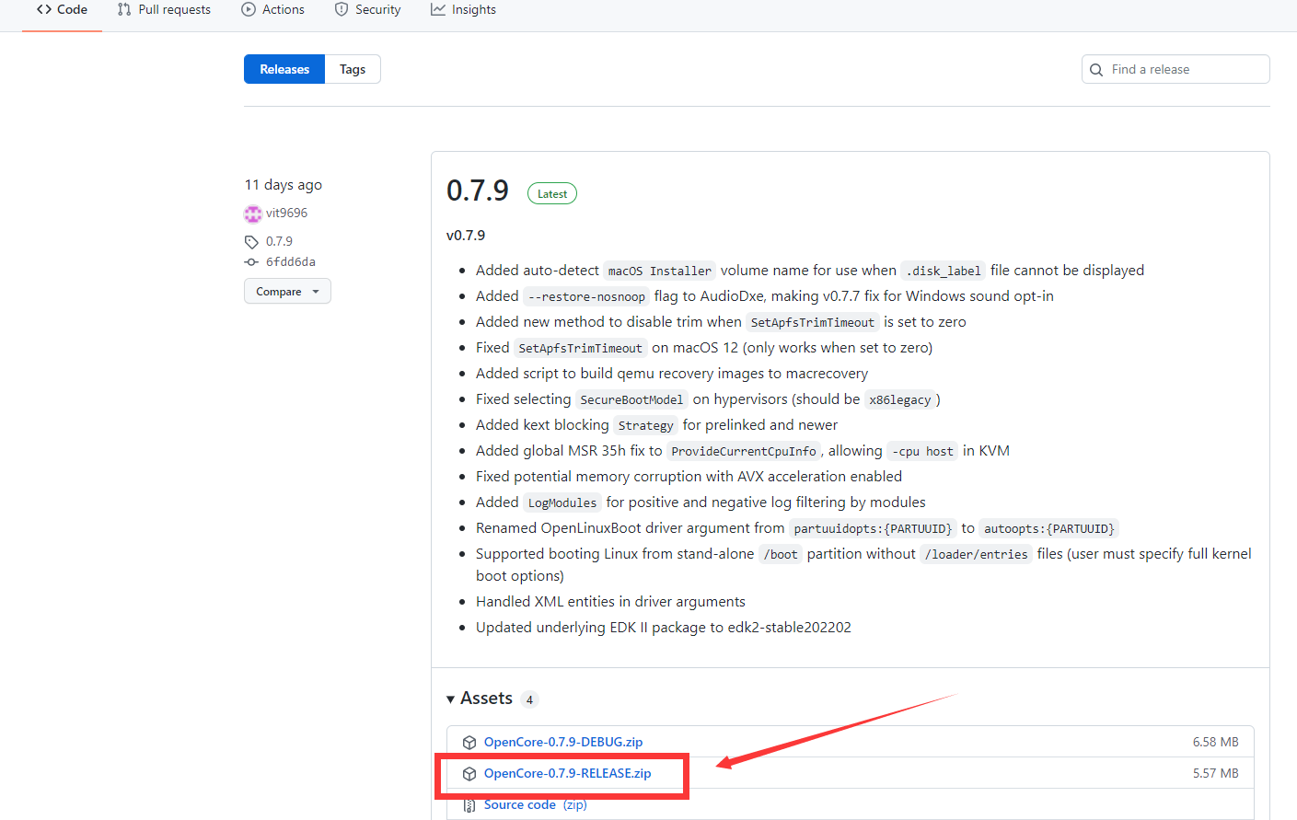Switch to the Tags view
The width and height of the screenshot is (1297, 820).
tap(353, 69)
